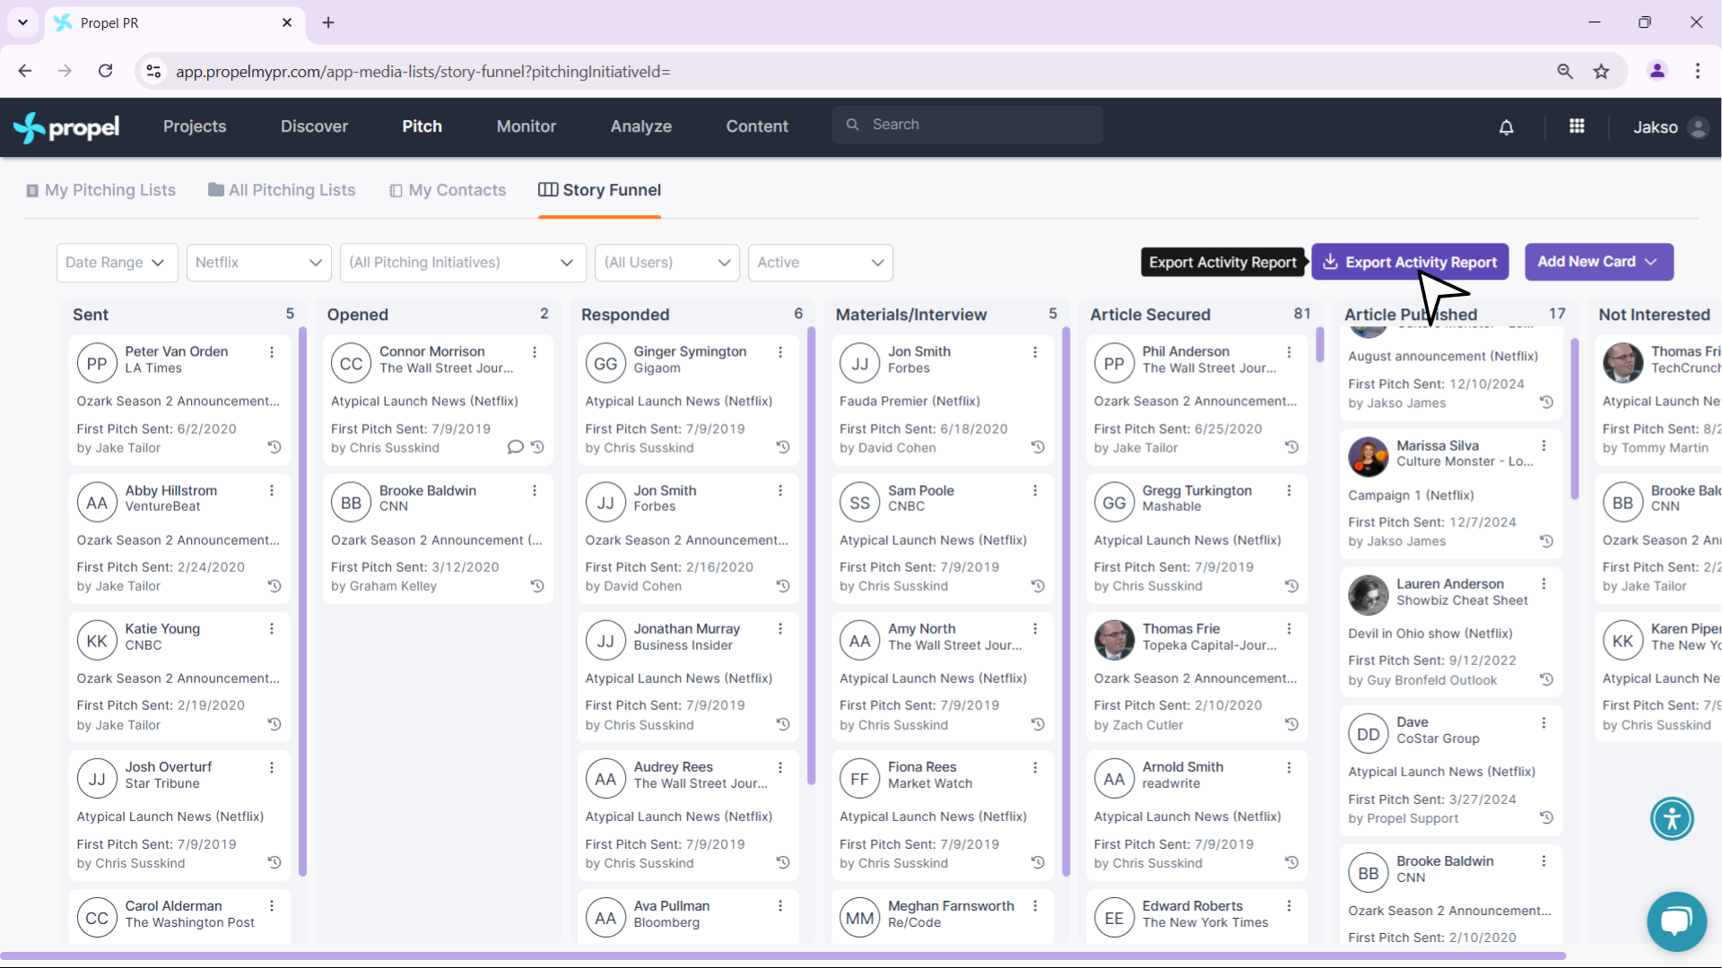Select the Story Funnel tab
This screenshot has height=968, width=1722.
point(599,190)
